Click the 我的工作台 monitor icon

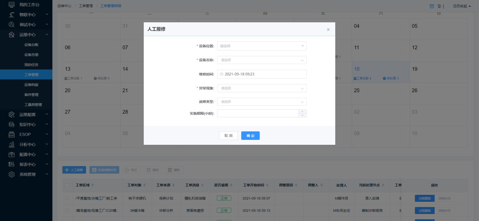click(x=12, y=5)
